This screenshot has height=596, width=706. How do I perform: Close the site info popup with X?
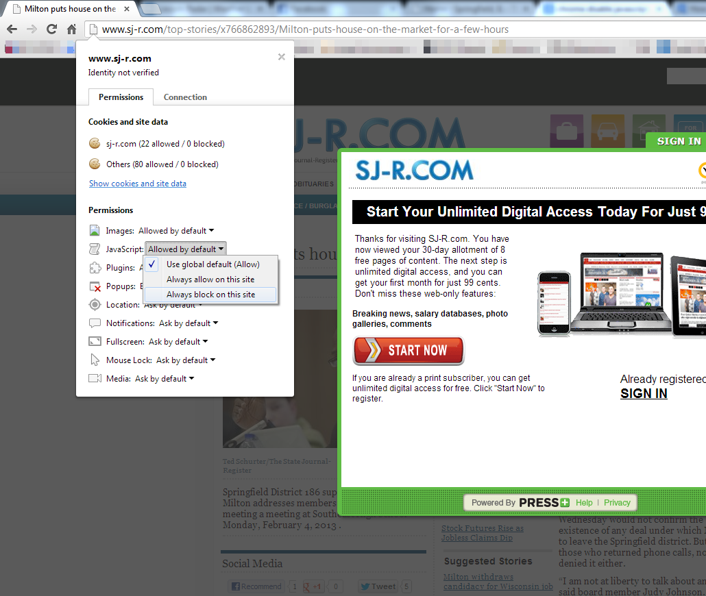pyautogui.click(x=282, y=57)
